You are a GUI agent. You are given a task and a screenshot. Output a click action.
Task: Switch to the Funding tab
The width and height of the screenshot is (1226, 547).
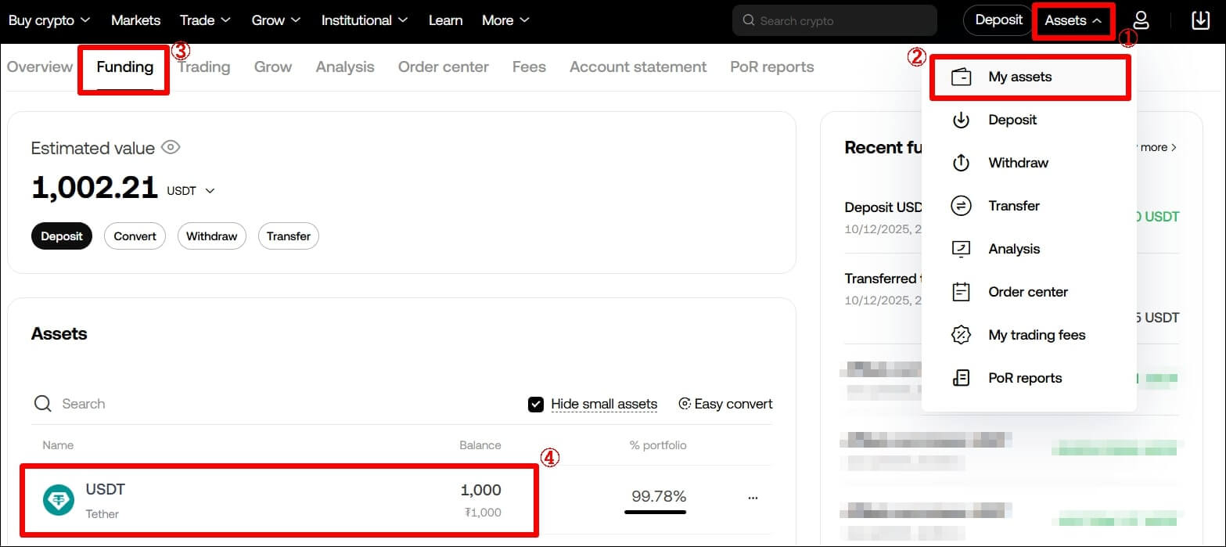tap(125, 67)
